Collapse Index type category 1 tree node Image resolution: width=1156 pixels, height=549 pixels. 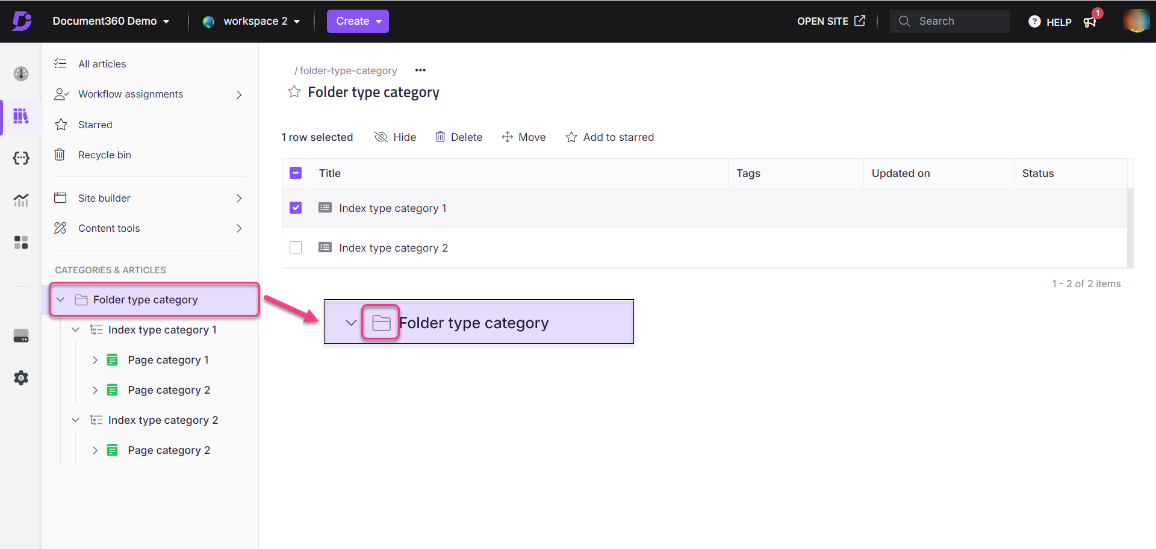pos(76,330)
